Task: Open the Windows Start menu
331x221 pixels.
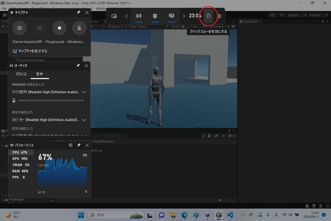Action: [x=81, y=215]
